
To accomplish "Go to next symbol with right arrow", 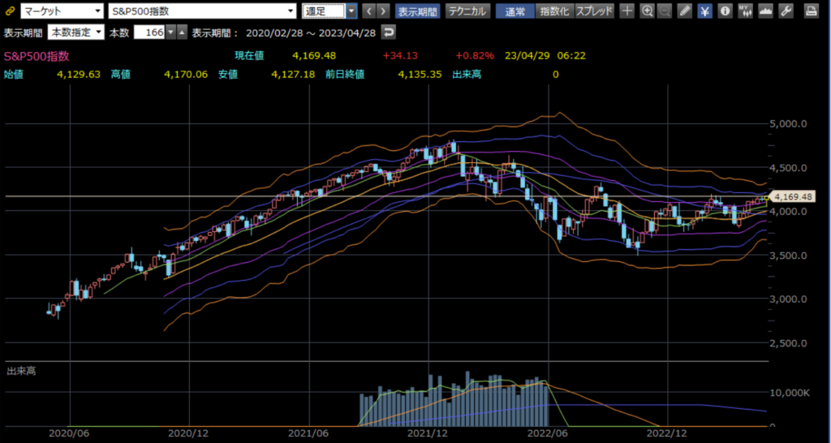I will [383, 11].
